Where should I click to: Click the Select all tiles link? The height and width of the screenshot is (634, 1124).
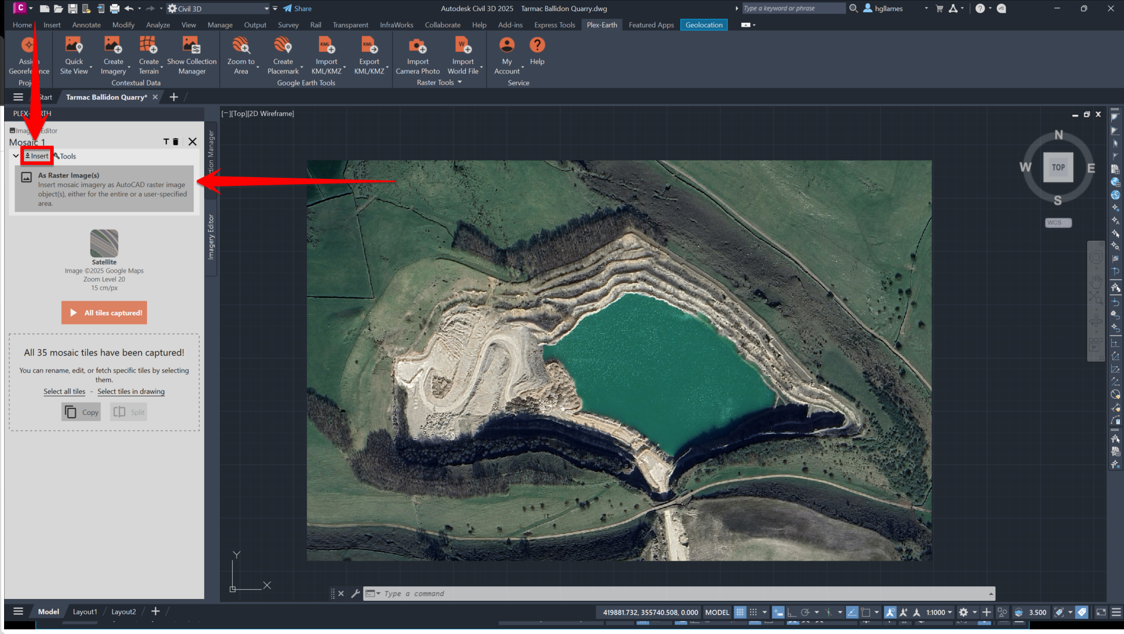click(64, 392)
